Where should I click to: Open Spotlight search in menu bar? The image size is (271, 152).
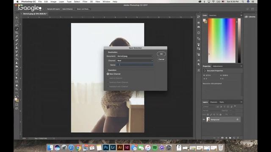(x=243, y=2)
